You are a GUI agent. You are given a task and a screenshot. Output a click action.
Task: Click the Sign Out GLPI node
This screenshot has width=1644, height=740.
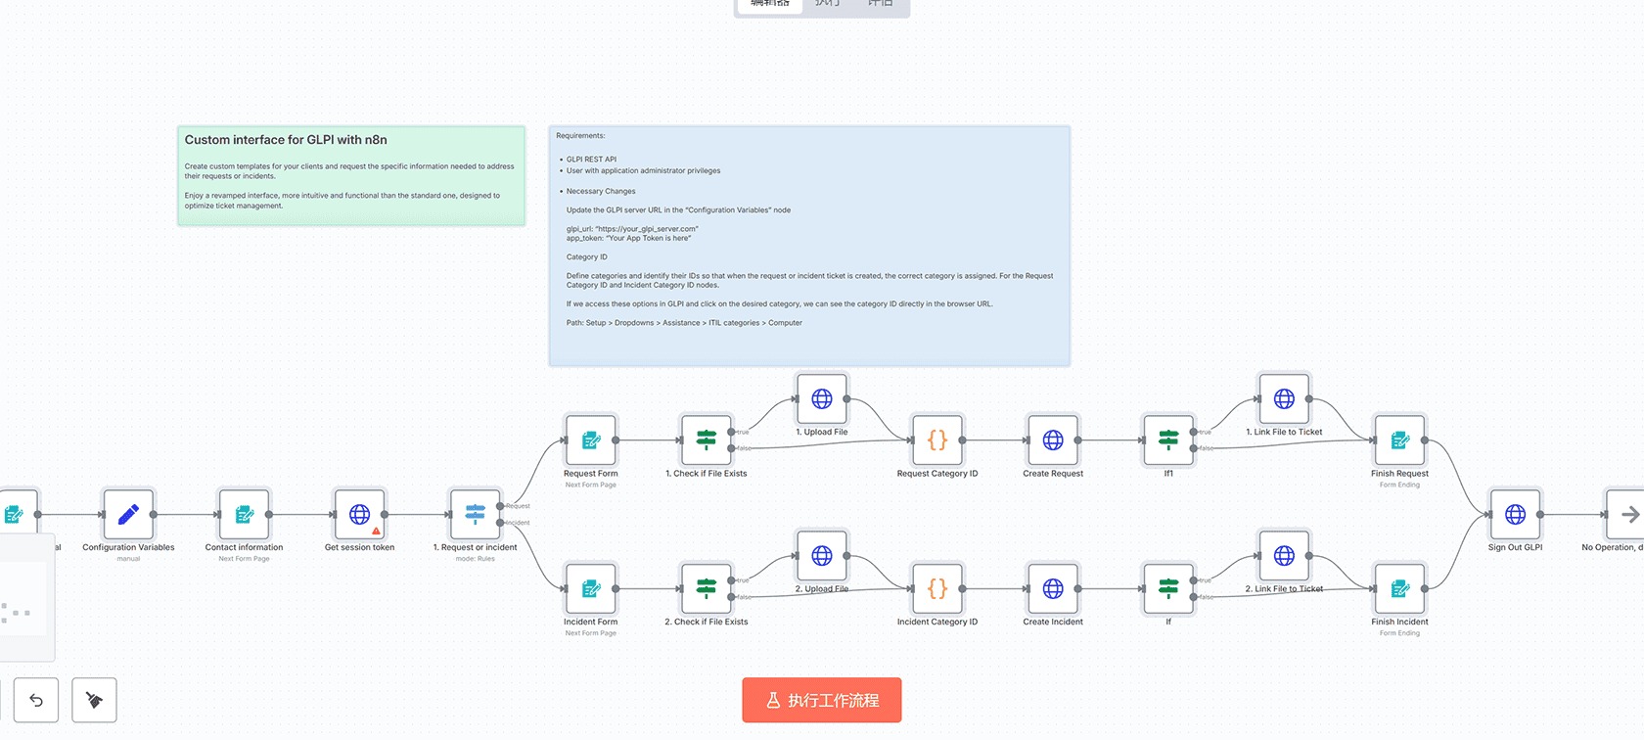[x=1515, y=514]
